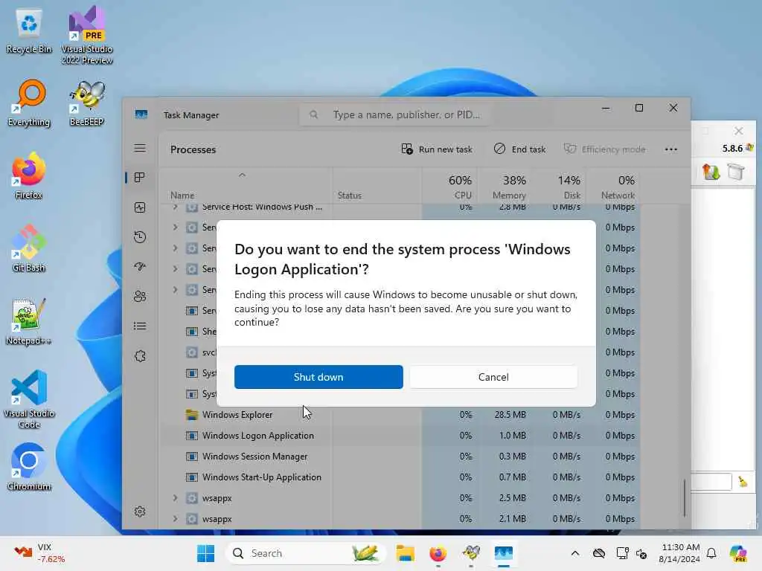Select the Windows Logon Application row
Screen dimensions: 762x571
pos(400,436)
